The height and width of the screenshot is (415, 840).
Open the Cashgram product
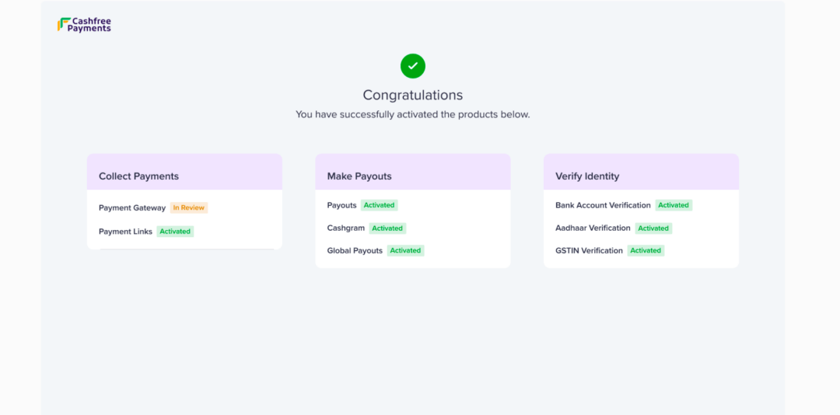pos(345,228)
